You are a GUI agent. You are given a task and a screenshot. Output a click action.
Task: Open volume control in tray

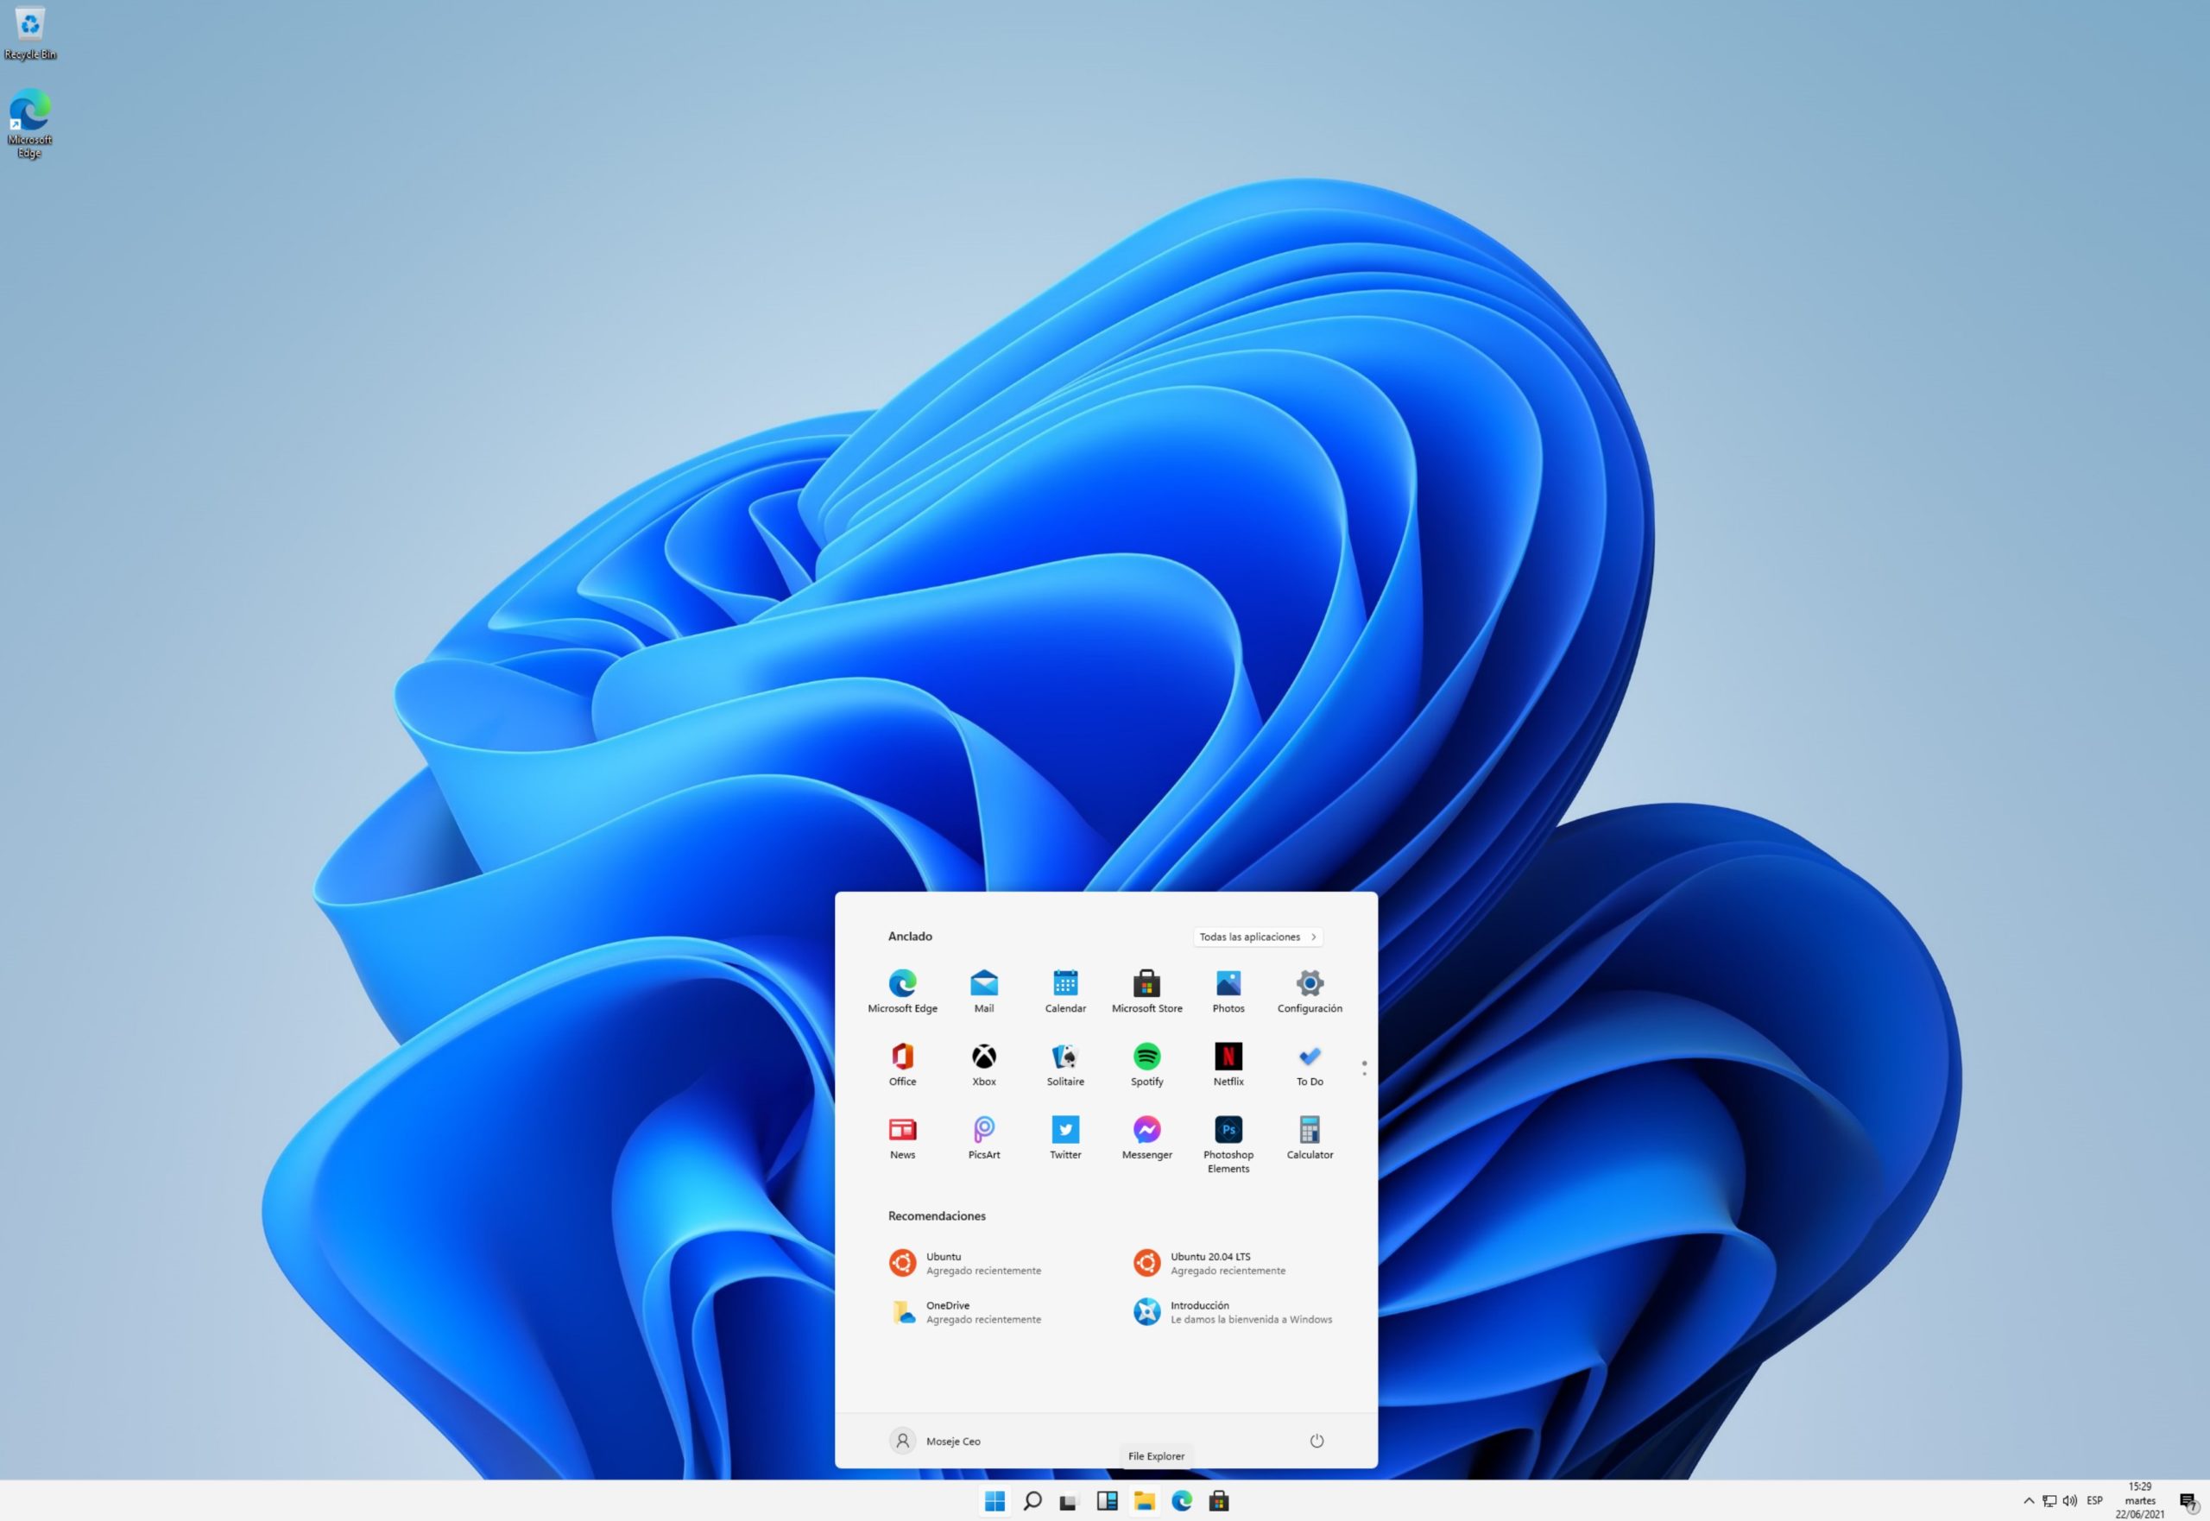coord(2069,1501)
